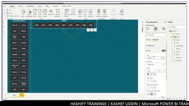Screen dimensions: 189x106
Task: Check the Close field
Action: coord(172,34)
